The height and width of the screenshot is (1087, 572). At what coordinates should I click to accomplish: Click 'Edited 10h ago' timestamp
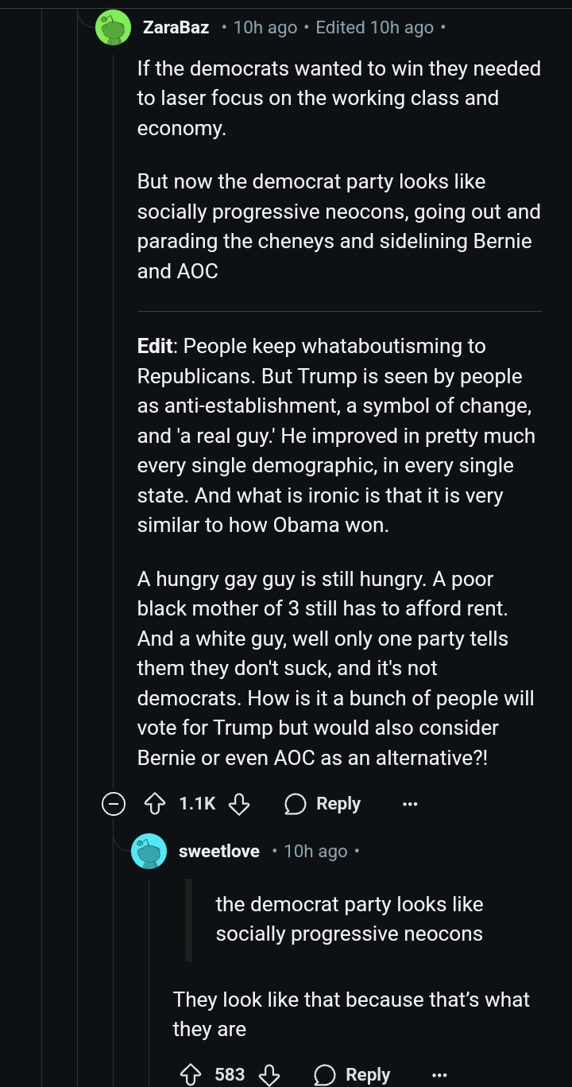pos(374,28)
